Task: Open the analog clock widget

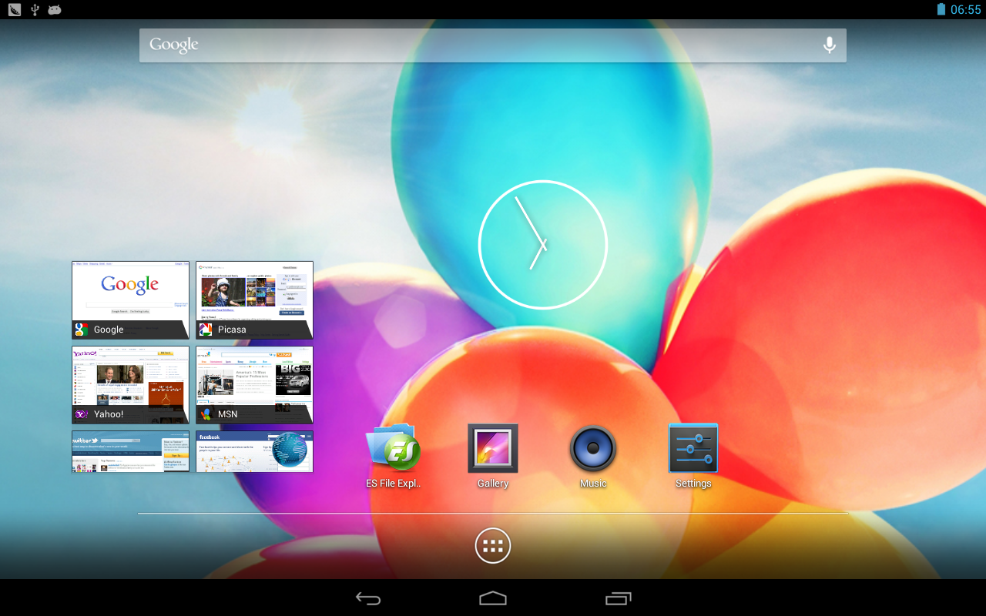Action: (543, 245)
